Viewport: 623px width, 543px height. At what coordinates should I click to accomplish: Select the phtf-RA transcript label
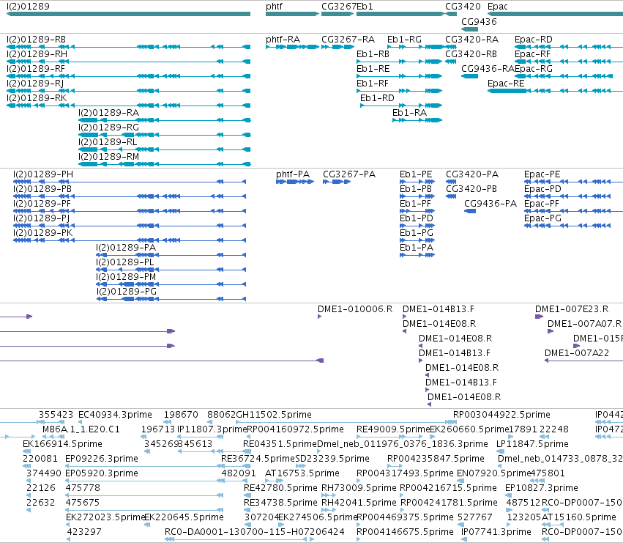283,40
